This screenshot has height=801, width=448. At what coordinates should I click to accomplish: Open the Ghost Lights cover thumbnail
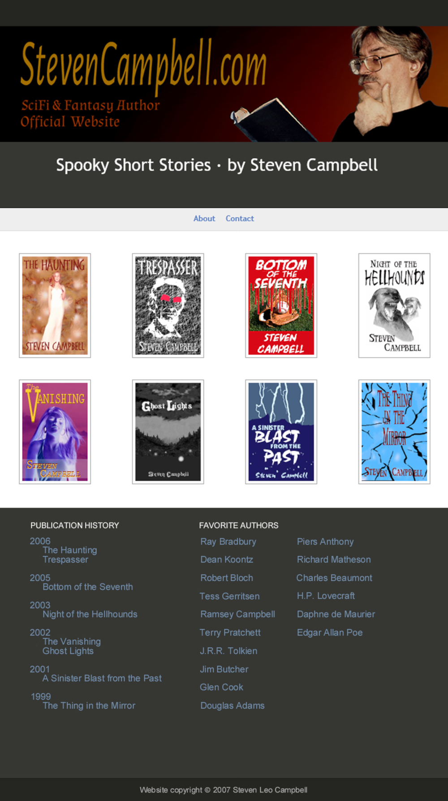coord(168,432)
